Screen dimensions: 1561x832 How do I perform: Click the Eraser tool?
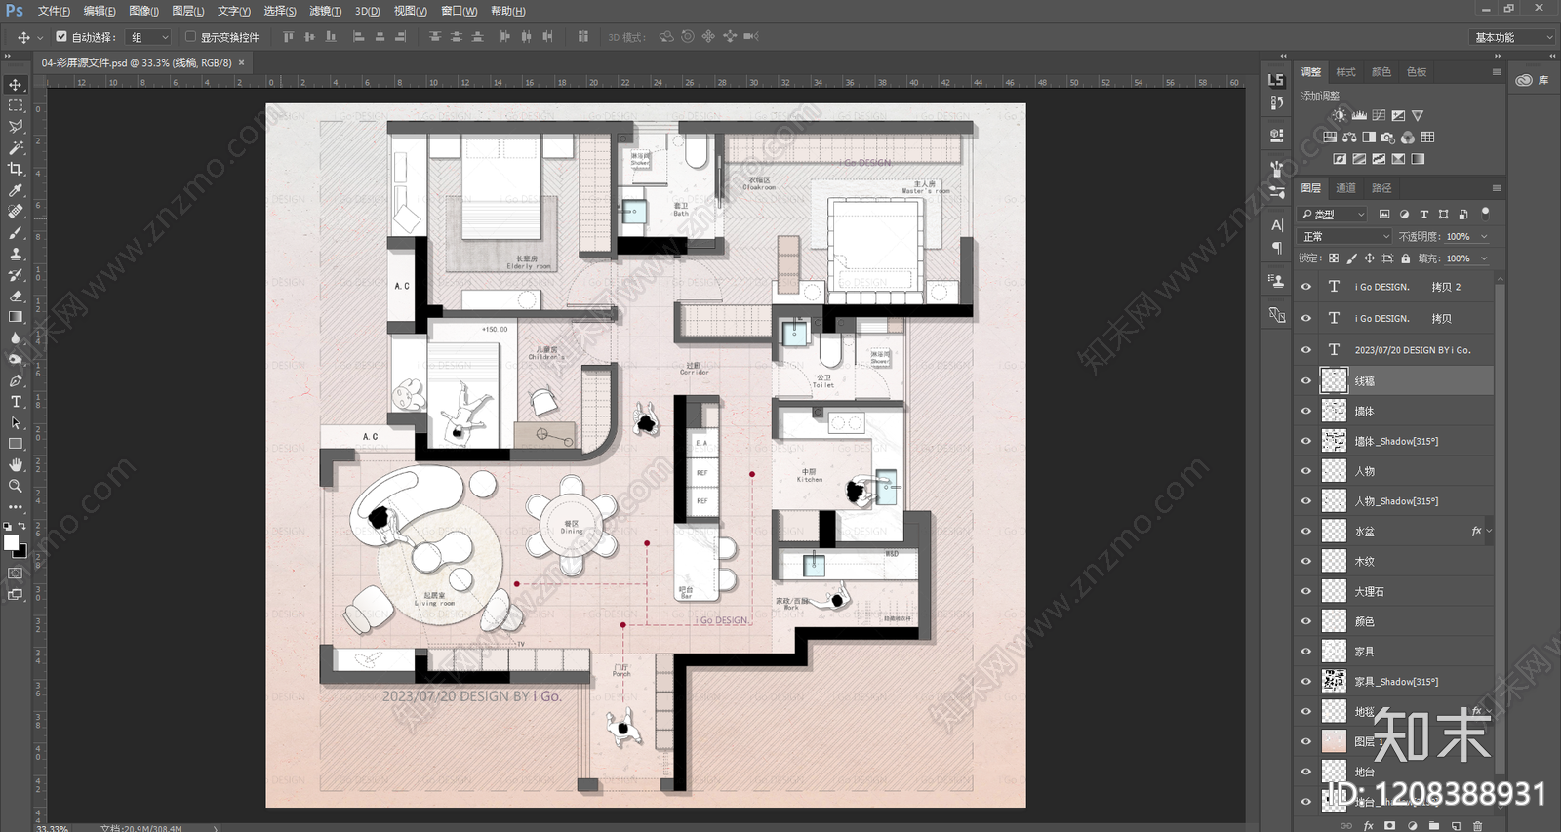pyautogui.click(x=16, y=296)
